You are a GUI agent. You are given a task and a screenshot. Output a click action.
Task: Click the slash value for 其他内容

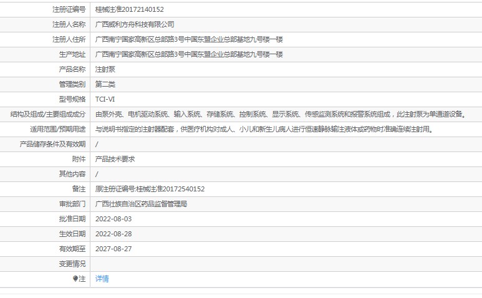[x=97, y=174]
